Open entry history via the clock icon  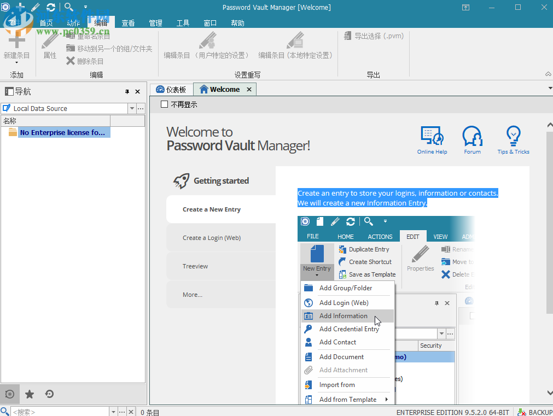click(x=49, y=394)
